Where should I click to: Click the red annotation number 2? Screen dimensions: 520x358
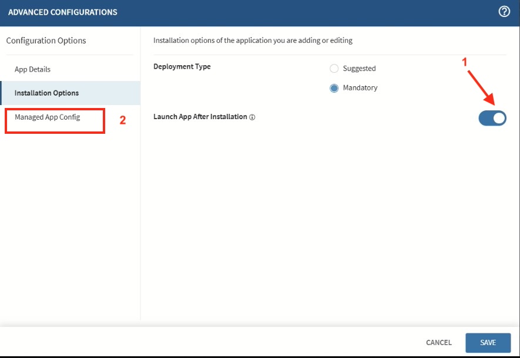point(123,120)
